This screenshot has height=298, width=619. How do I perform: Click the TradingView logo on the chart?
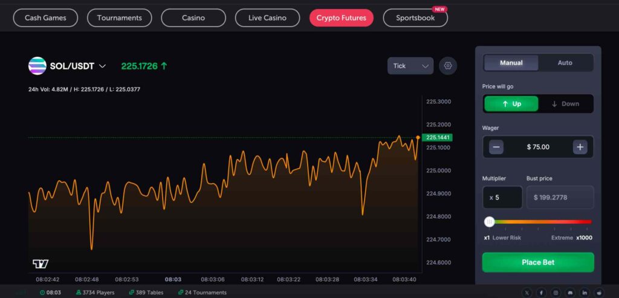pyautogui.click(x=41, y=264)
